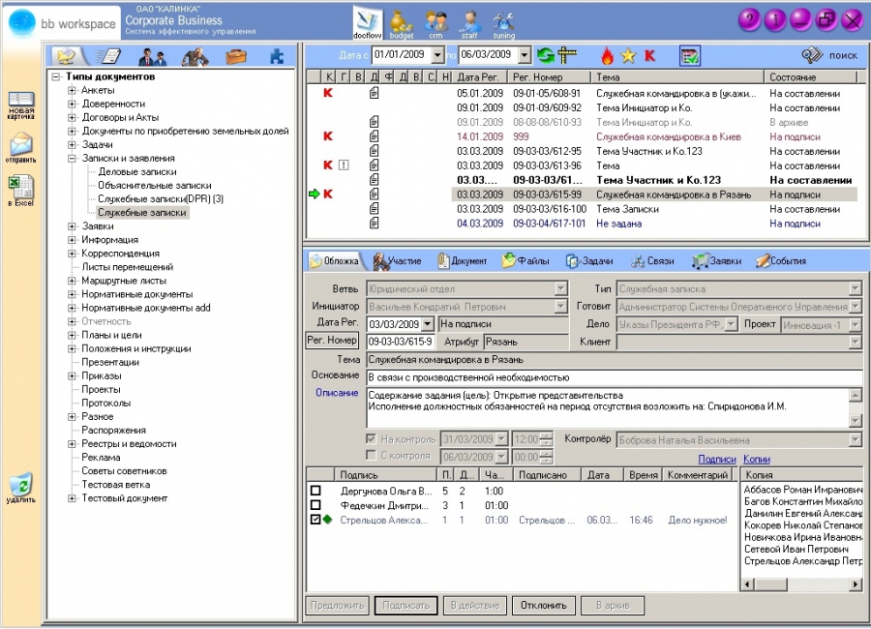
Task: Click the fire icon filter
Action: coord(607,55)
